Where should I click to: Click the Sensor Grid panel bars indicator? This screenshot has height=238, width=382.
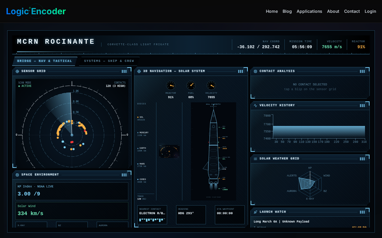tap(124, 71)
